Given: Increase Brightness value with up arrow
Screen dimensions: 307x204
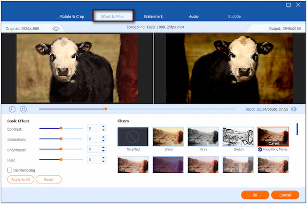Looking at the screenshot, I should [x=103, y=147].
